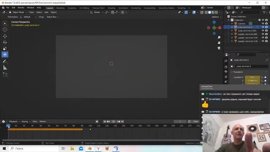Click the viewport zoom magnifier icon
Viewport: 270px width, 152px height.
[219, 38]
